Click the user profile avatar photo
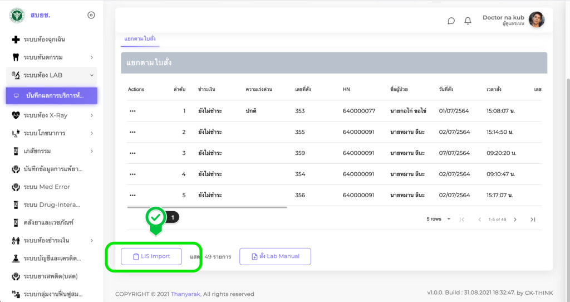Image resolution: width=570 pixels, height=302 pixels. (x=536, y=20)
